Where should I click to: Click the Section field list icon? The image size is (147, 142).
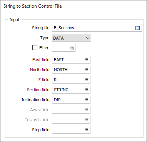(87, 90)
